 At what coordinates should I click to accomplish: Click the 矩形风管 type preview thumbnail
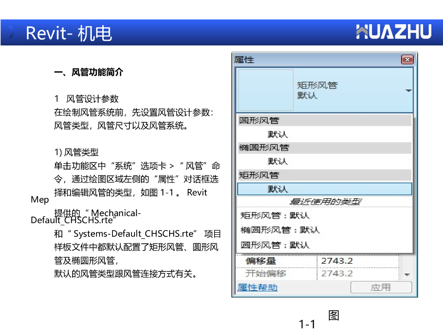click(266, 90)
